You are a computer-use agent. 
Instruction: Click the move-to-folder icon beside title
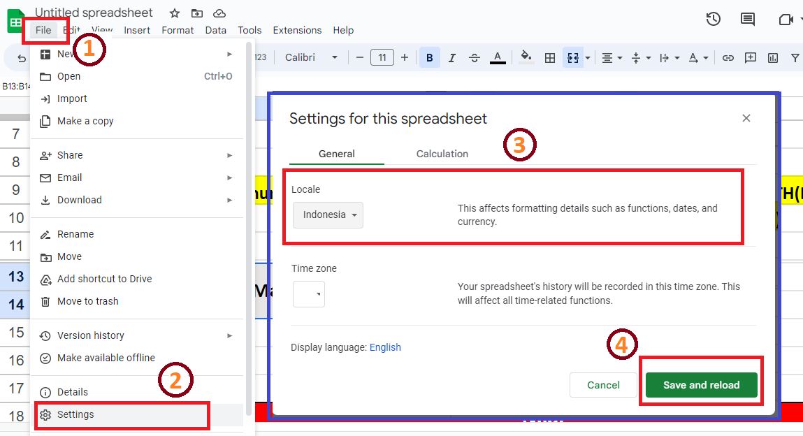pos(196,13)
